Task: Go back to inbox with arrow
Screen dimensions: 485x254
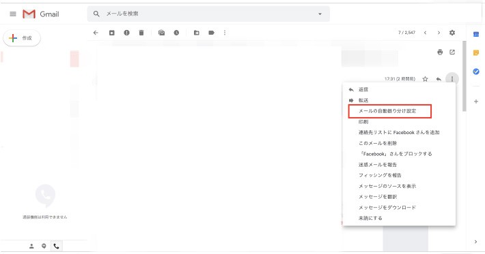Action: (96, 33)
